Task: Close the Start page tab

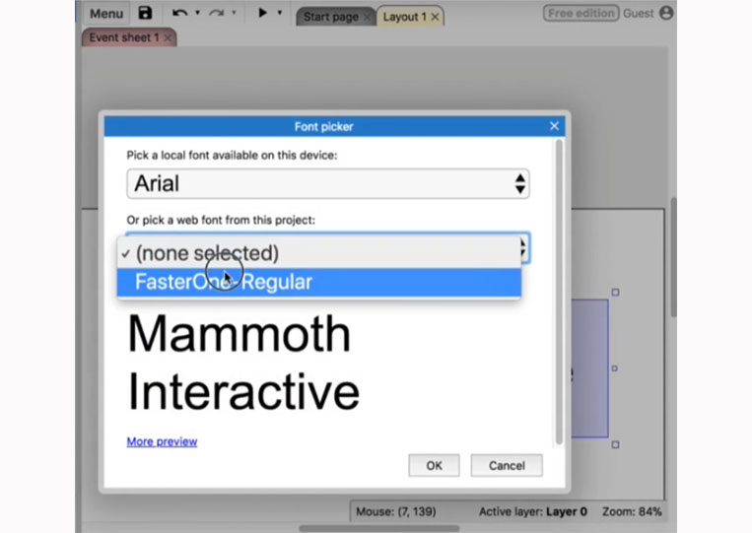Action: 368,18
